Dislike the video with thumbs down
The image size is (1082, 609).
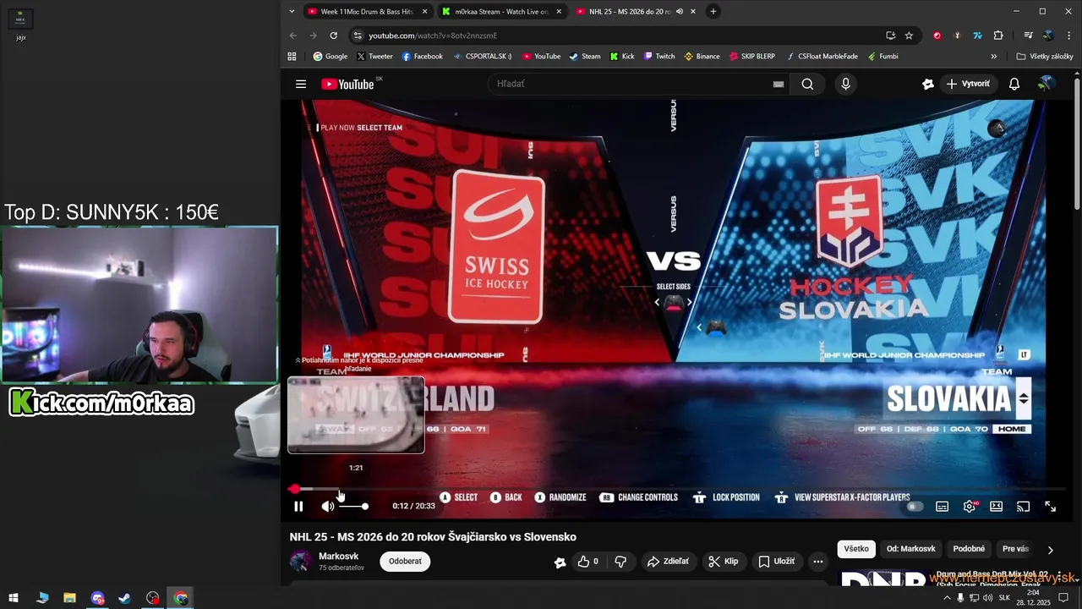pos(620,561)
